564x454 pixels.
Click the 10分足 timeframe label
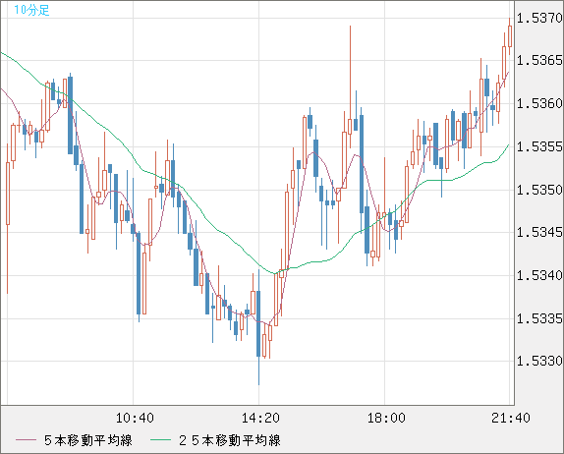[x=31, y=10]
